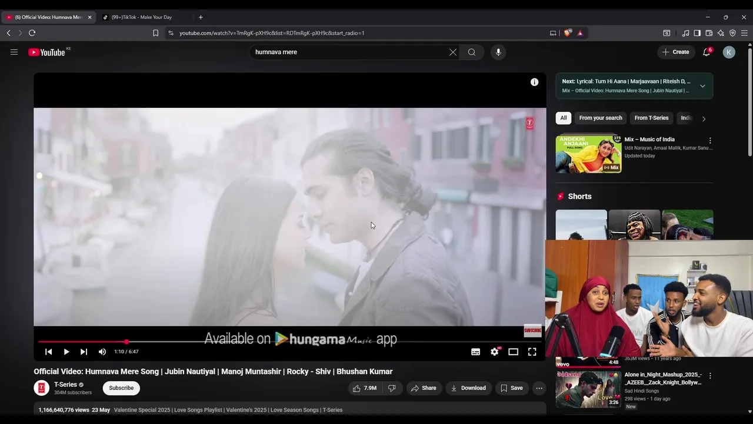Screen dimensions: 753x424
Task: Open Leo AI sparkle icon
Action: point(721,33)
